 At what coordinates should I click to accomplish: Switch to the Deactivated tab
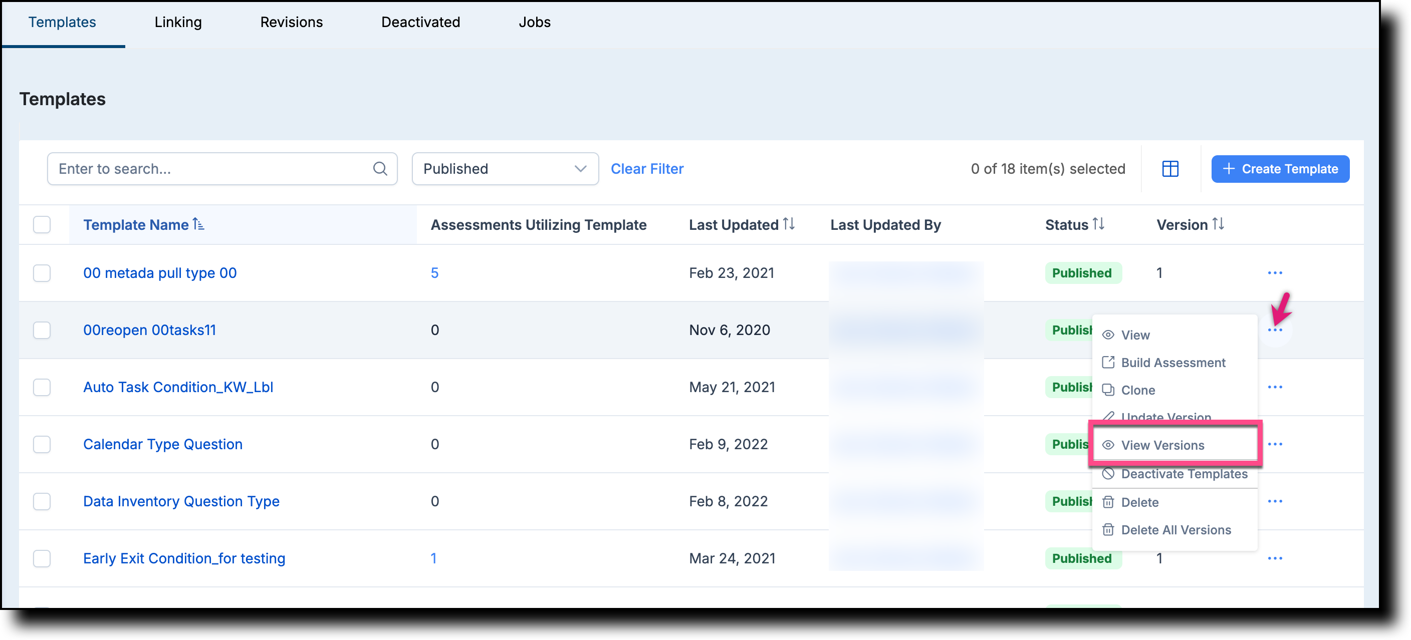420,22
